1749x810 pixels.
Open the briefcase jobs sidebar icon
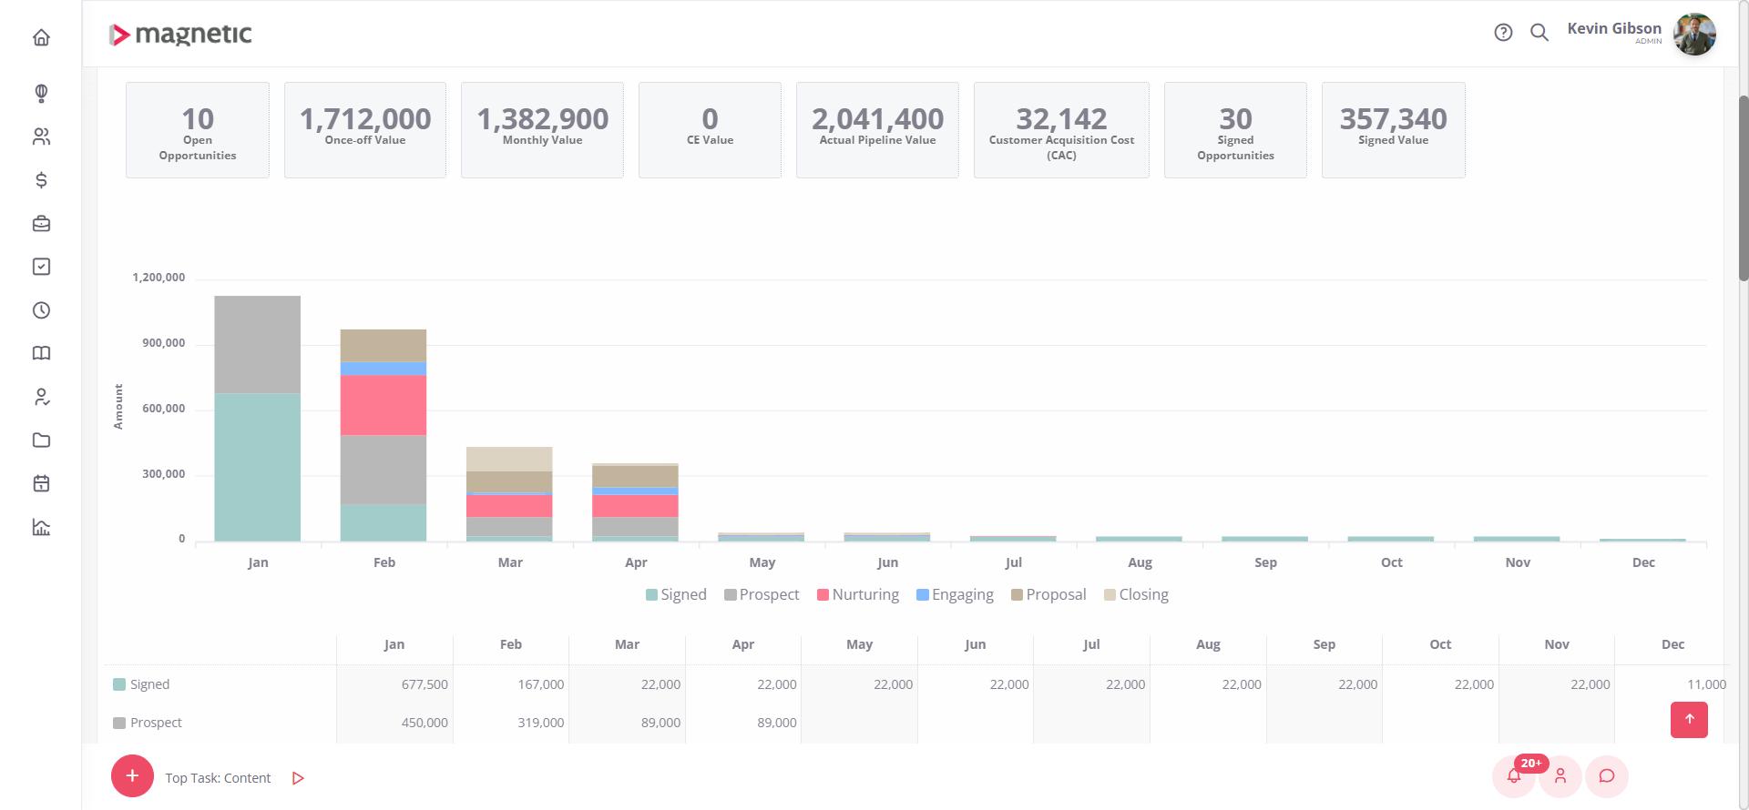click(x=41, y=224)
